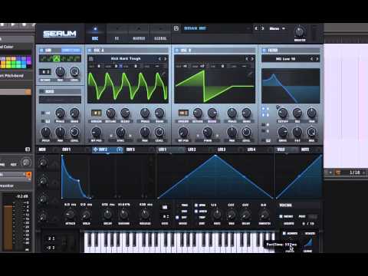Click the ENV2 ATTACK knob
This screenshot has width=368, height=276.
coord(71,215)
